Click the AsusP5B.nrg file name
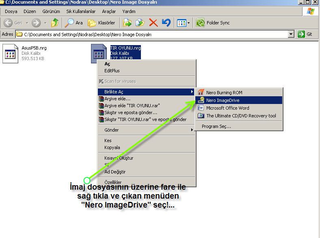This screenshot has width=320, height=238. tap(34, 48)
